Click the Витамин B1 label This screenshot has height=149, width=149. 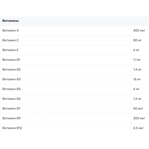click(11, 60)
